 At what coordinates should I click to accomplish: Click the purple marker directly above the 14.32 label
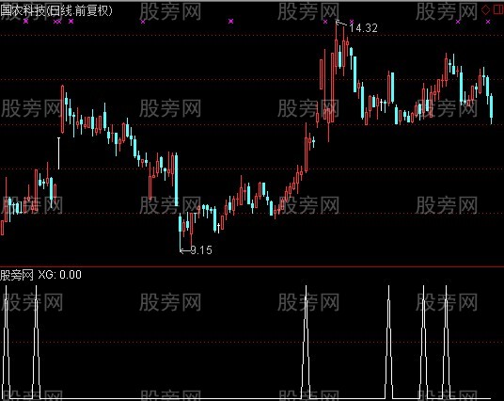(x=352, y=22)
